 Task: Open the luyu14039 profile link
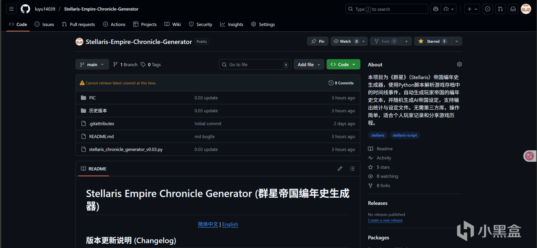click(x=45, y=9)
